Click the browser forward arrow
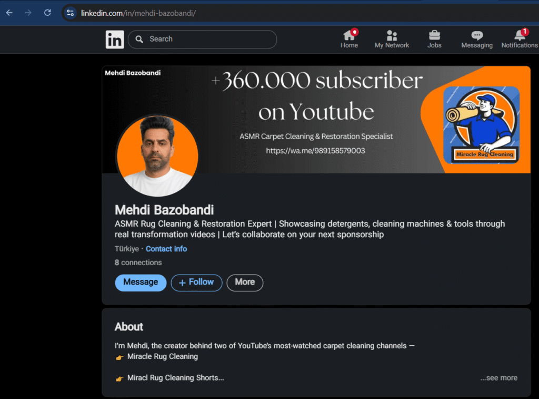The image size is (539, 399). [x=28, y=13]
